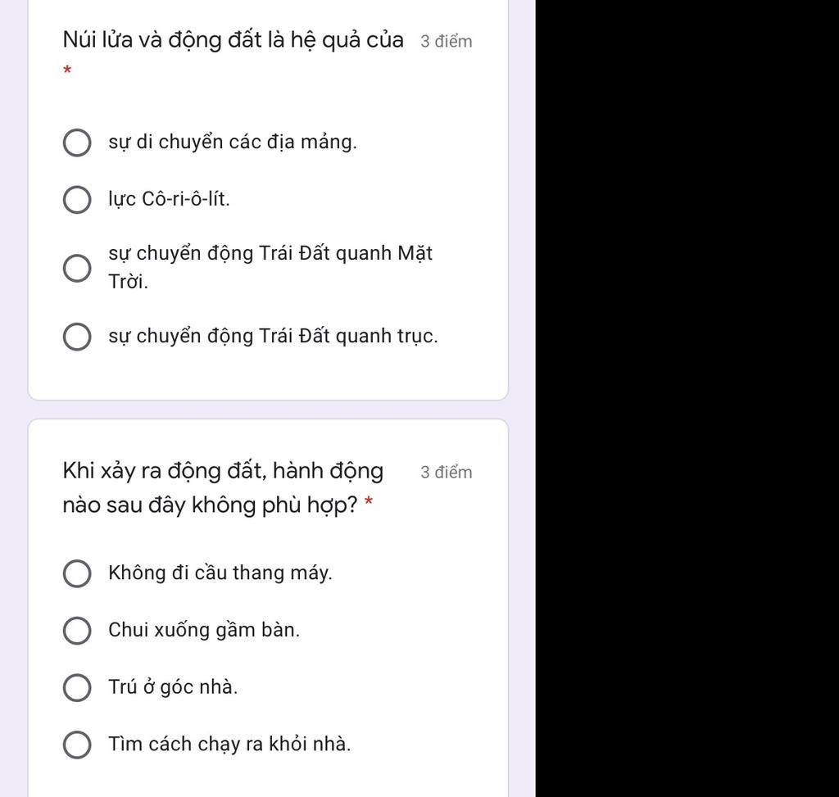Image resolution: width=839 pixels, height=797 pixels.
Task: Select radio 'sự chuyển động Trái Đất quanh trục'
Action: point(77,337)
